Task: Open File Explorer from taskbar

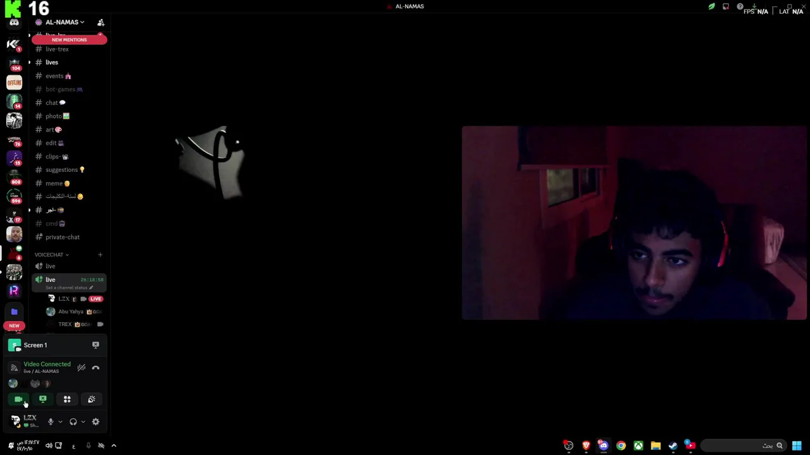Action: point(656,446)
